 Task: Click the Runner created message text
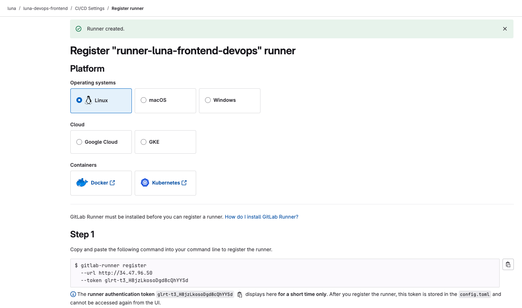coord(106,29)
